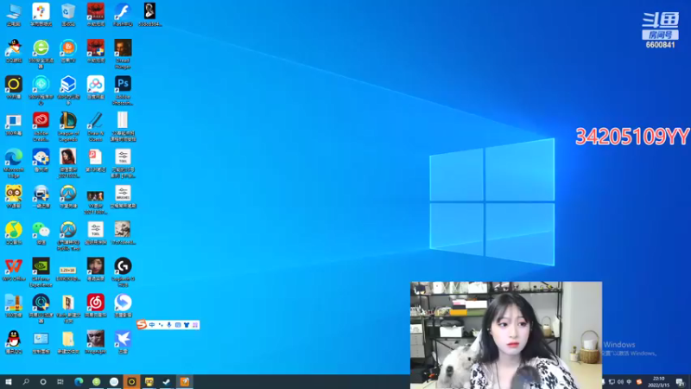Open the YY Voice raccoon desktop shortcut
Viewport: 691px width, 389px height.
[x=14, y=196]
